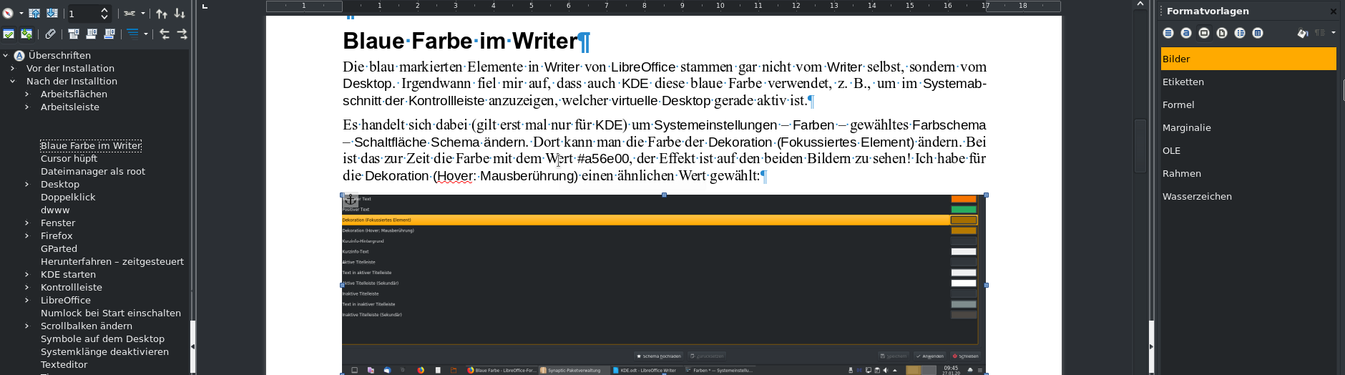Collapse the Überschriften tree node
The image size is (1345, 375).
(6, 55)
